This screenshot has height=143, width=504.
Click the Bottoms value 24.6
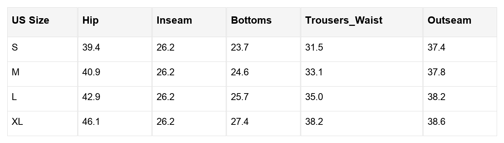240,72
